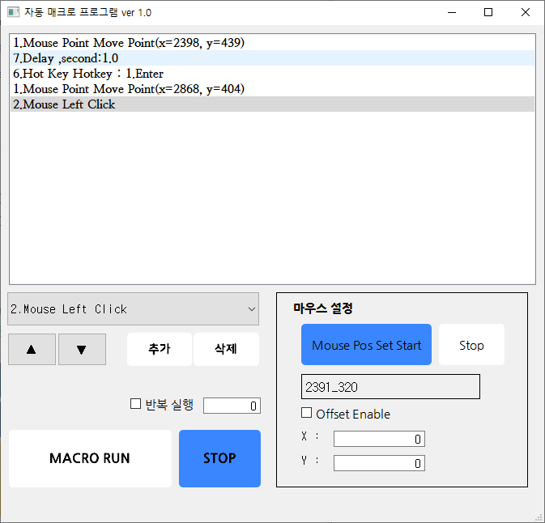Select the Hot Key Enter entry
Screen dimensions: 545x523
coord(88,73)
